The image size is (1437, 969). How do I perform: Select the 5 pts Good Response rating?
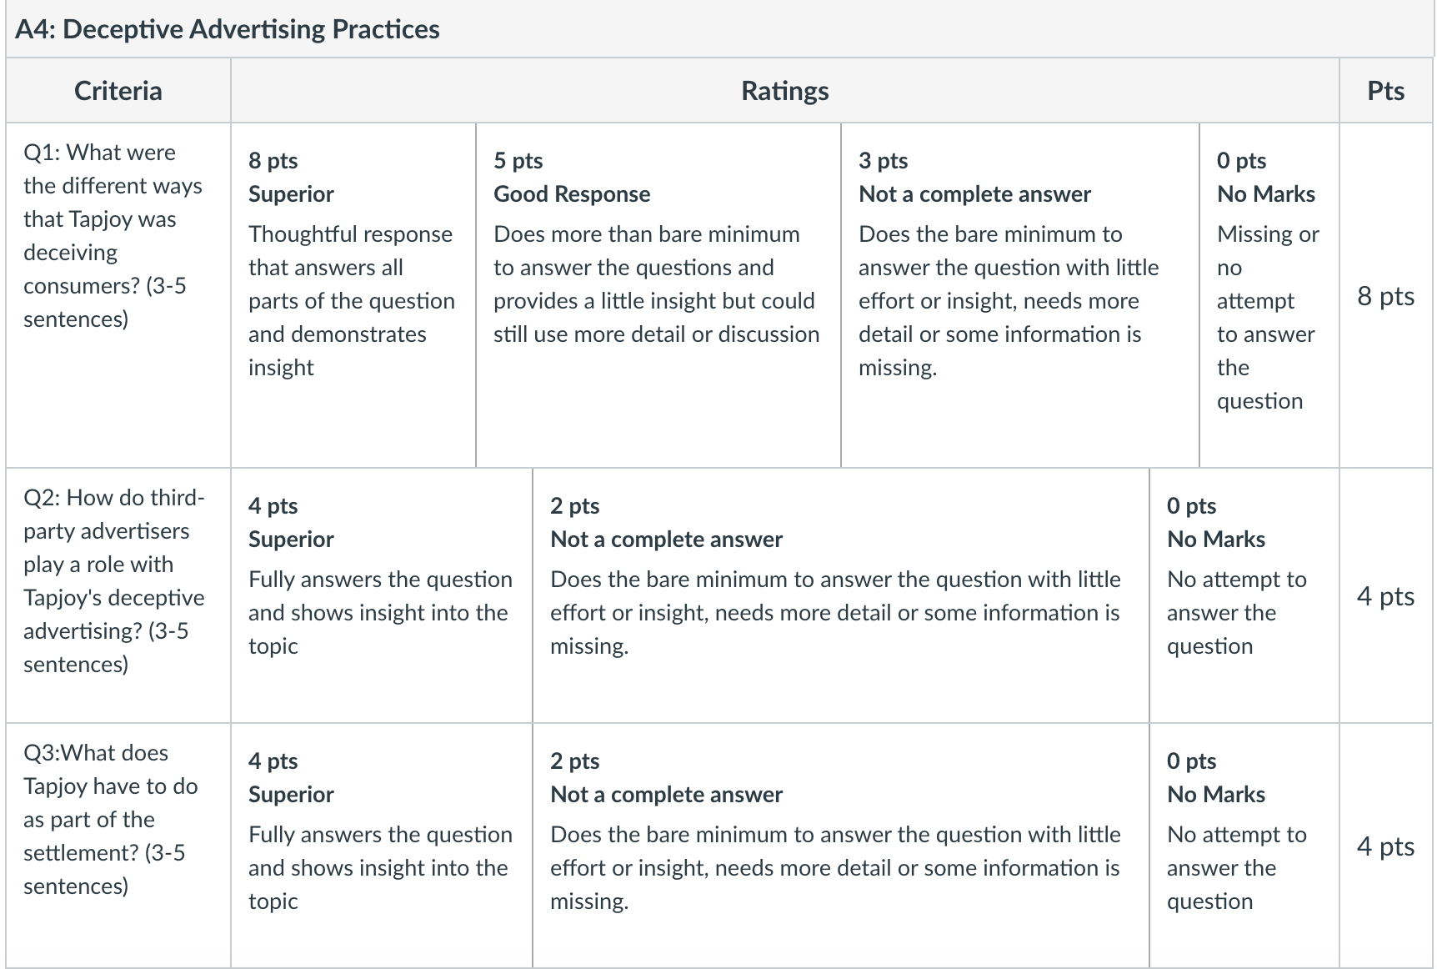tap(658, 295)
